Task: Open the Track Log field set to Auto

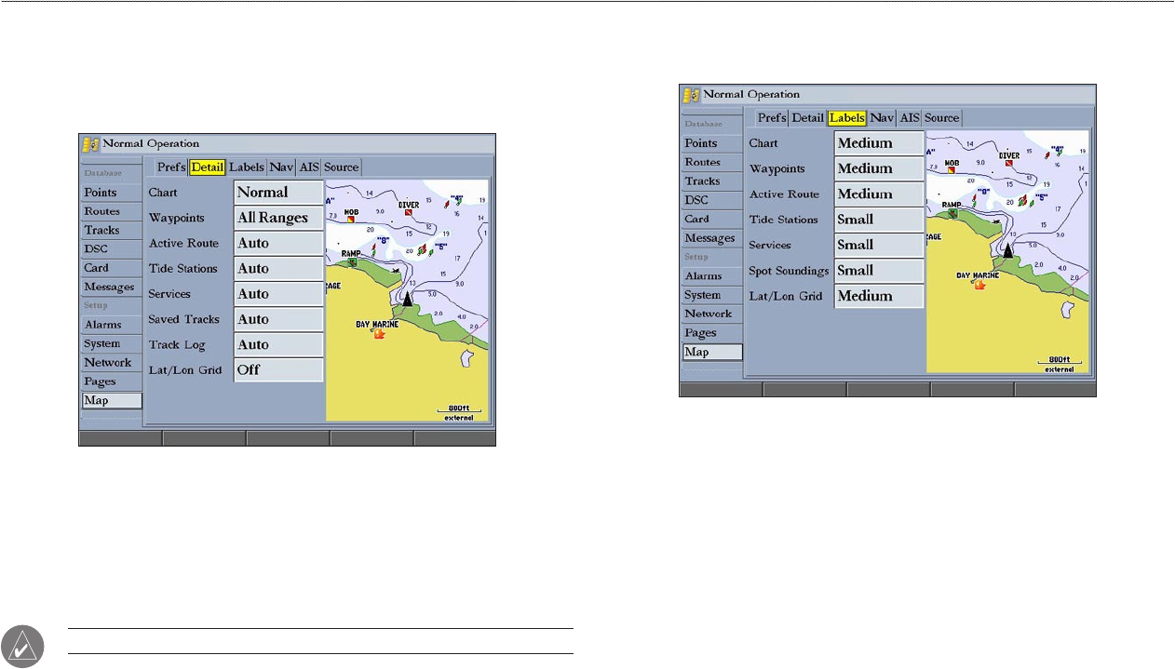Action: [x=278, y=344]
